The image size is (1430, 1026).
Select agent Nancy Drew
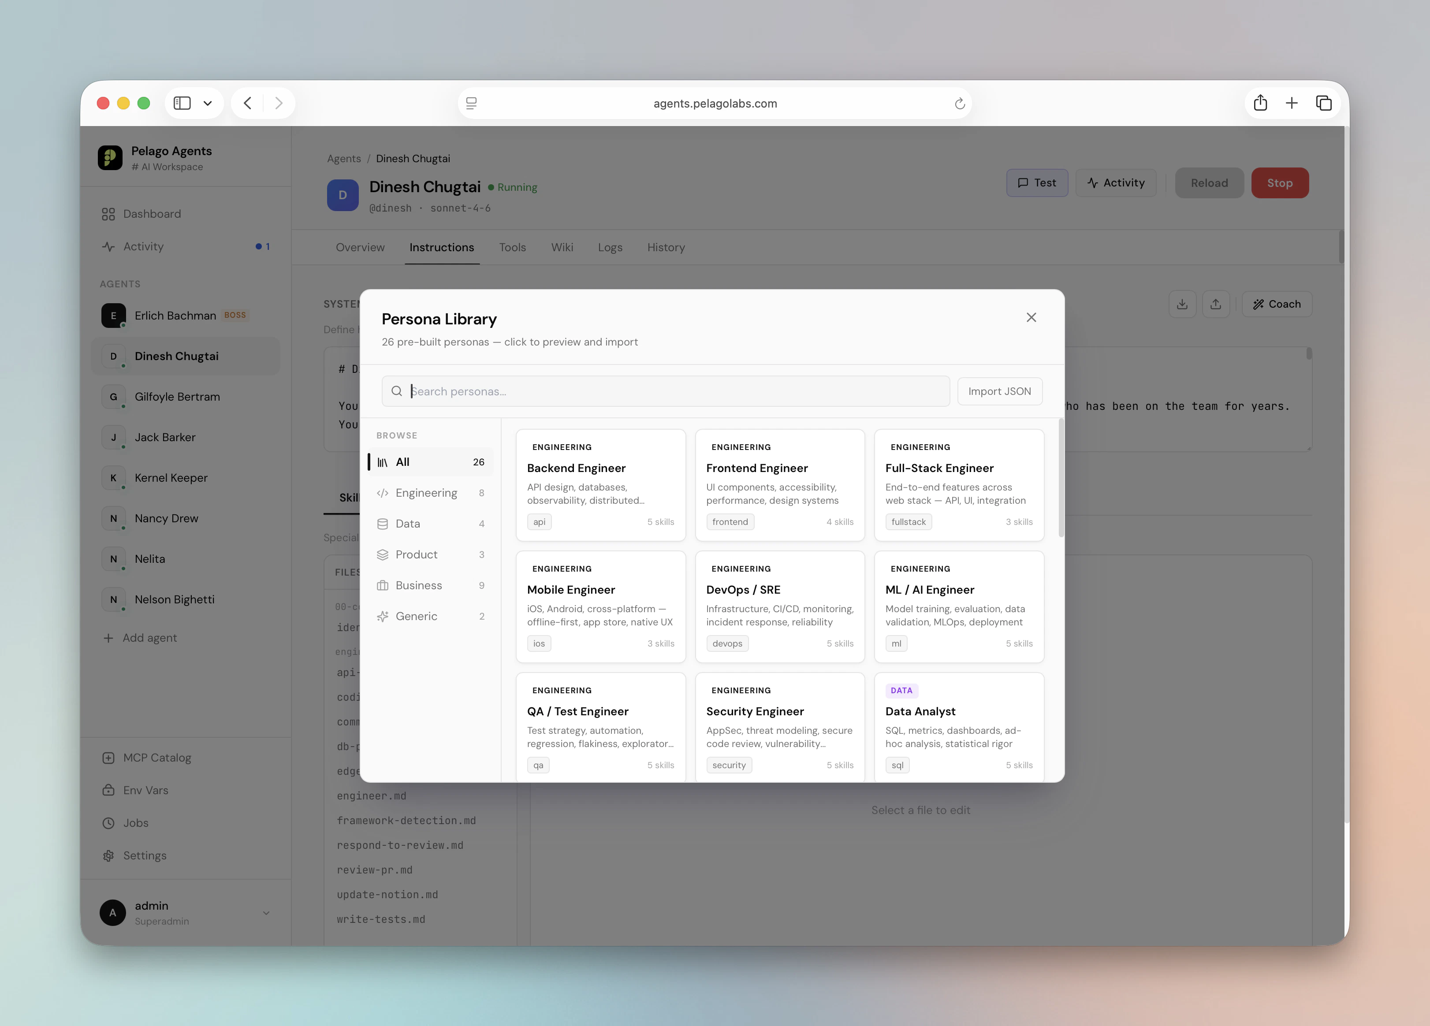tap(186, 519)
